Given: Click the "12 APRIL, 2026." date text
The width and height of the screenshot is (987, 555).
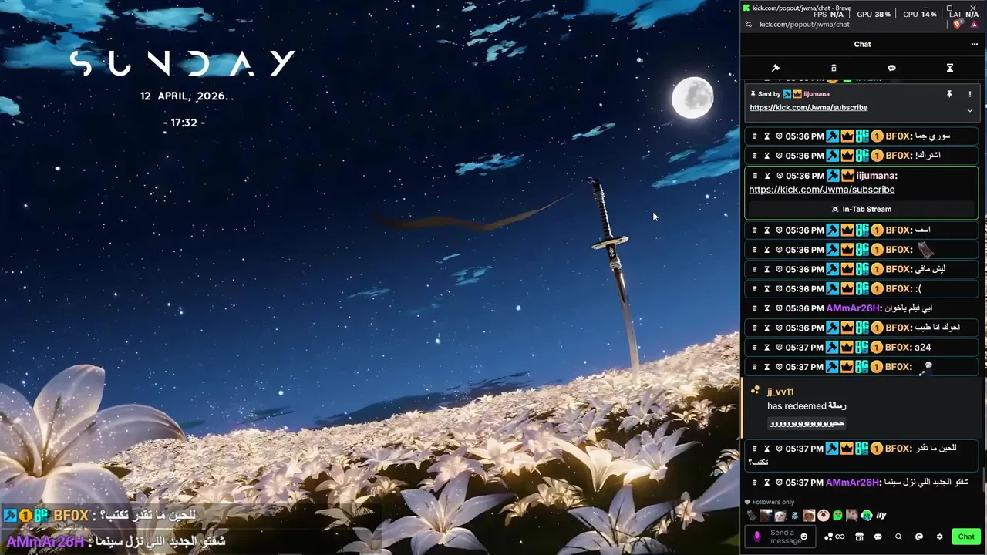Looking at the screenshot, I should [185, 96].
